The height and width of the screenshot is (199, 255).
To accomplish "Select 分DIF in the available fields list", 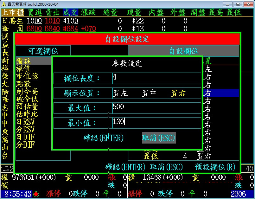I will coord(25,144).
